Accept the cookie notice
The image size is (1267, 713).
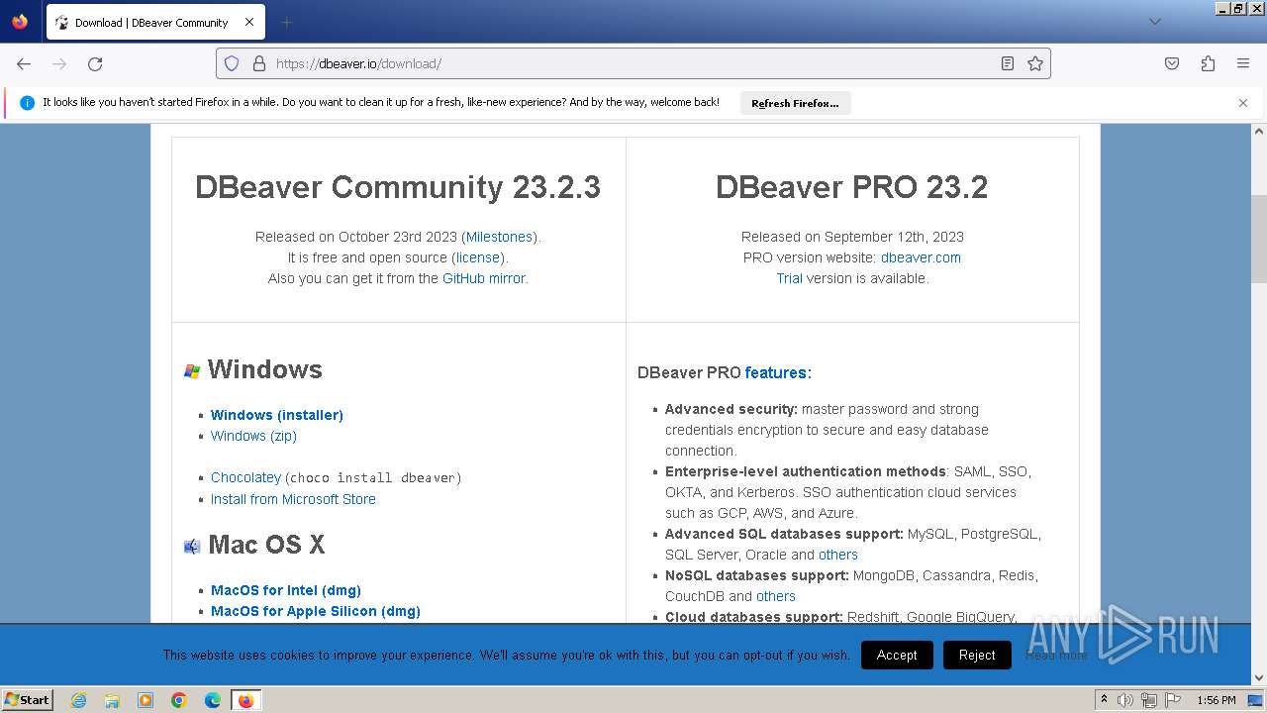[897, 655]
